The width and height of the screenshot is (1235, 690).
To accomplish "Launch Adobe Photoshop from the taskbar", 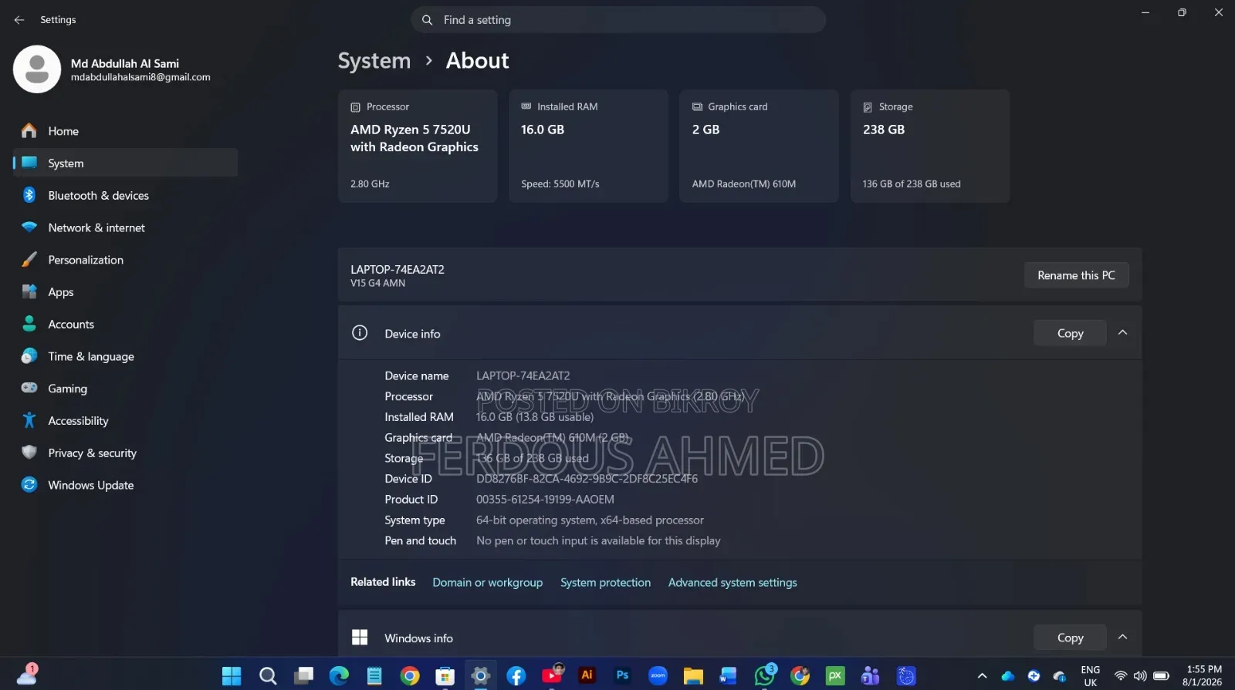I will tap(623, 675).
